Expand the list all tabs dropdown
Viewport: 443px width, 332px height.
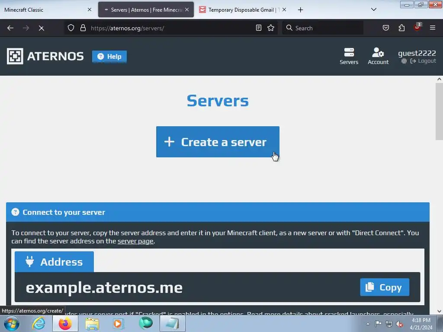click(x=373, y=10)
